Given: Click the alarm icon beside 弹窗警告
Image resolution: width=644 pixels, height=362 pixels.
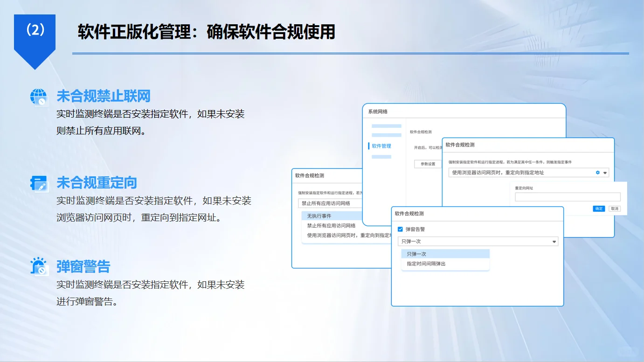Looking at the screenshot, I should pos(39,266).
